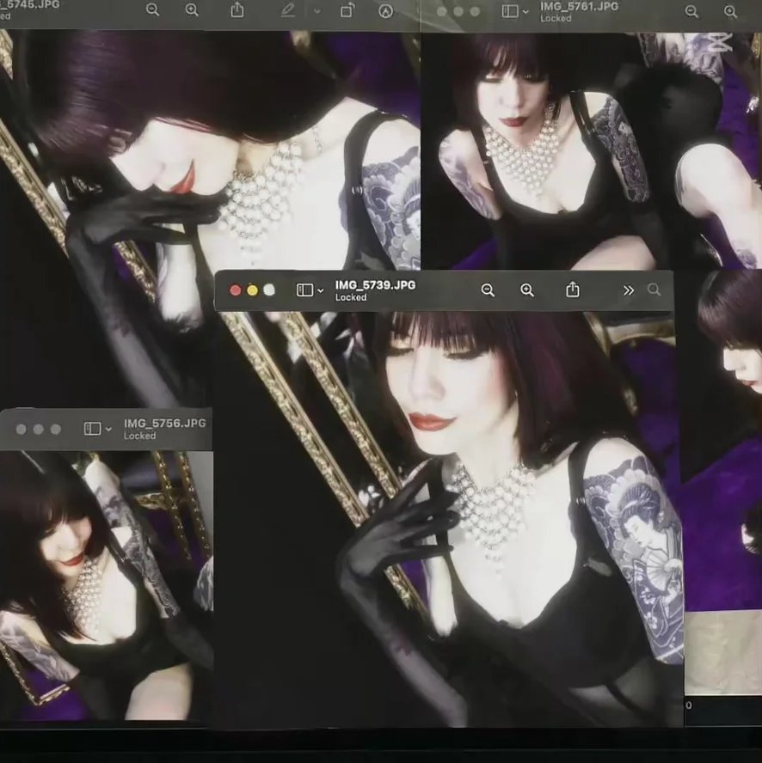Share IMG_5739.JPG using the share icon
This screenshot has height=763, width=762.
[572, 290]
